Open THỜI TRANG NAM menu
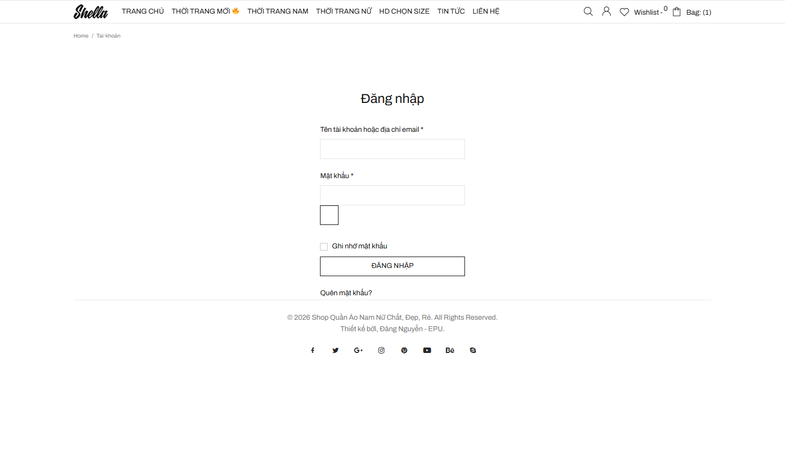The image size is (785, 463). click(278, 11)
